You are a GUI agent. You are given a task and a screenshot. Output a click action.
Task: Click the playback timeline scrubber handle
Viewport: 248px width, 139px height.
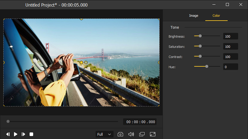point(8,121)
